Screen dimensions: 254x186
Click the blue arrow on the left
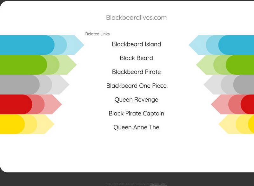(38, 45)
